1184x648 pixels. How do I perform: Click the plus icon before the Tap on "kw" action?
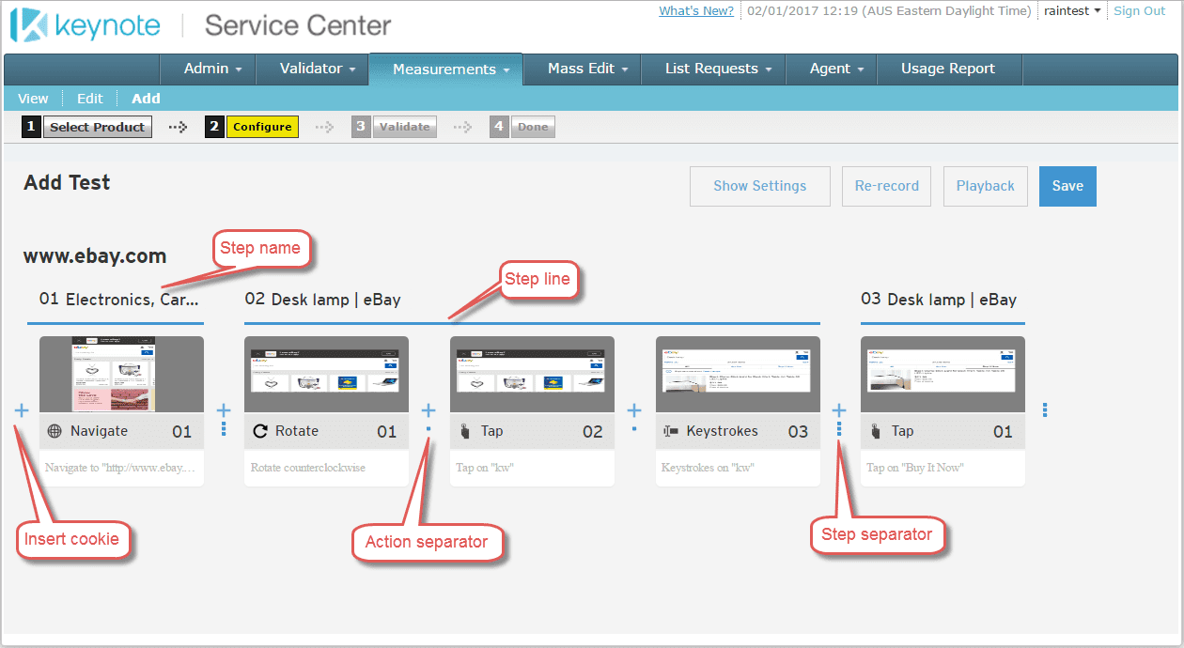[428, 410]
